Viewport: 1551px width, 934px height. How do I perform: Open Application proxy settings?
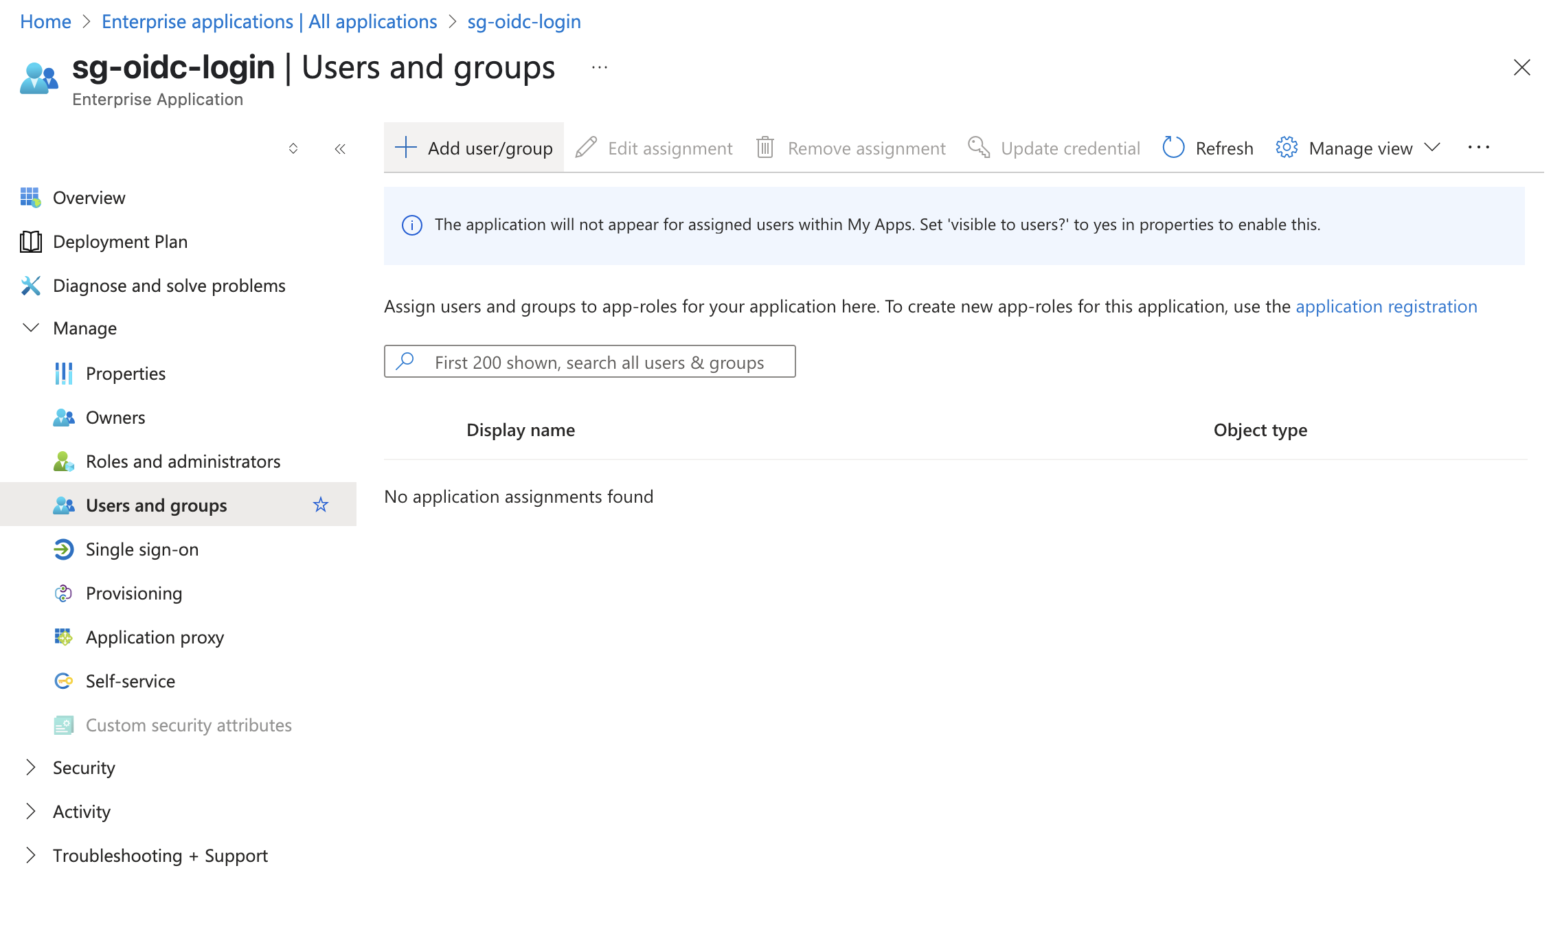tap(155, 637)
